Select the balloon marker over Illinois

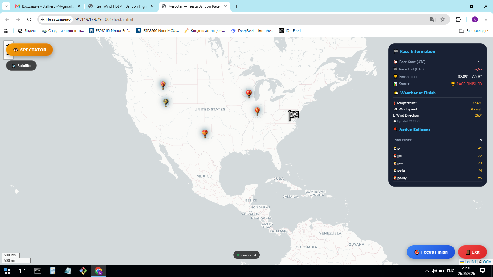(257, 111)
